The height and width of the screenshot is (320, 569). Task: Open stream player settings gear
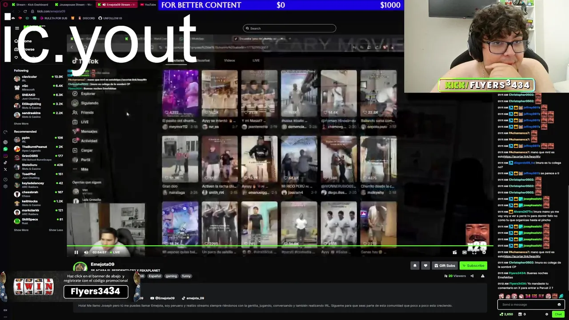(x=484, y=252)
